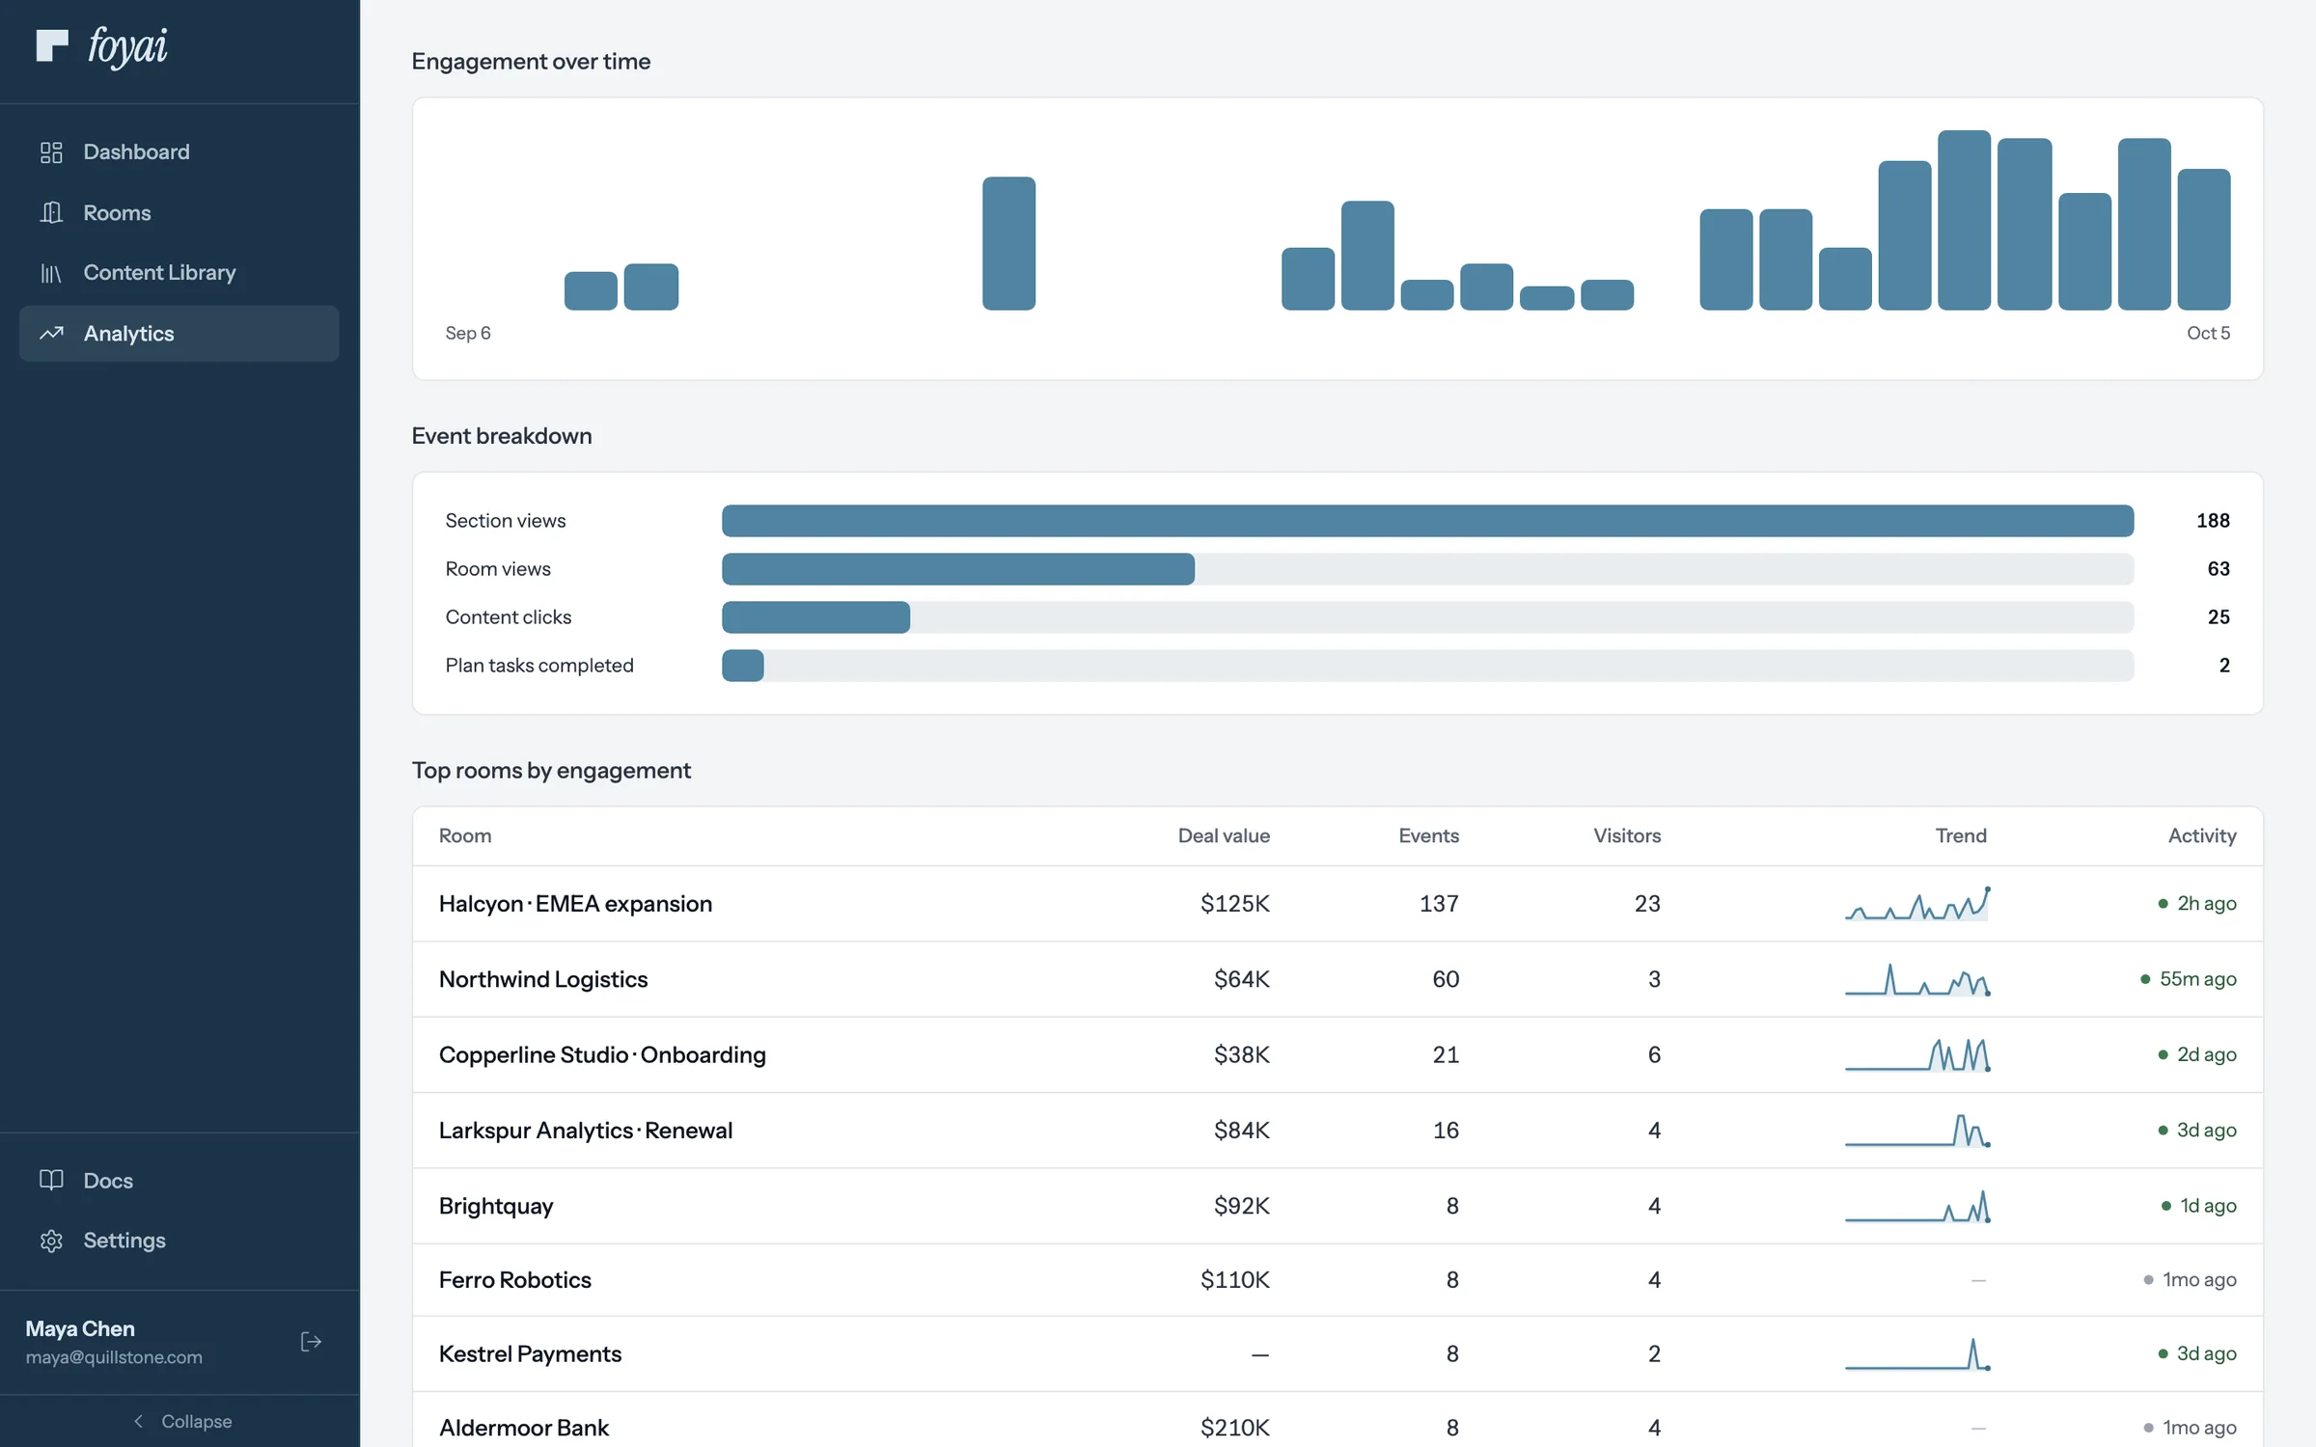
Task: Click the Maya Chen user name
Action: point(80,1328)
